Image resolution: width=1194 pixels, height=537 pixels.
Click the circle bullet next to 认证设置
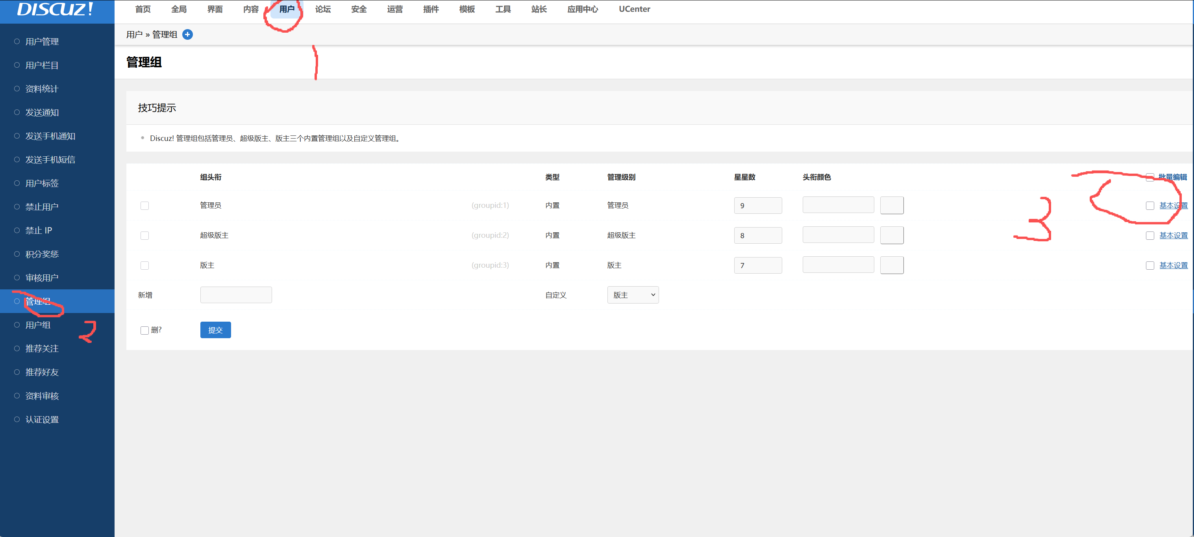point(17,419)
